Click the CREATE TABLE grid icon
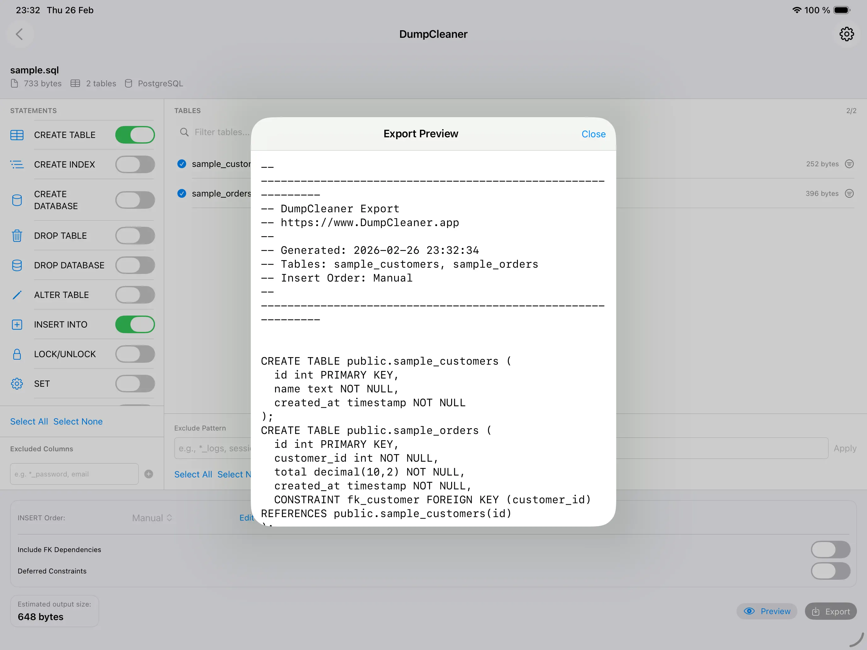 (17, 135)
